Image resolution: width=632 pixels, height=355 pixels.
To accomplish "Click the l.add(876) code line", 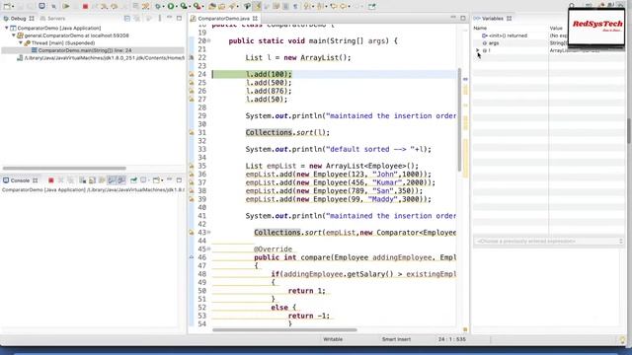I will pos(269,91).
